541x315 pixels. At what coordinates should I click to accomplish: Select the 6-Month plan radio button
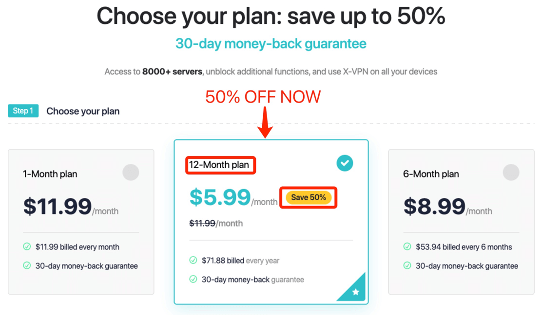[x=511, y=172]
